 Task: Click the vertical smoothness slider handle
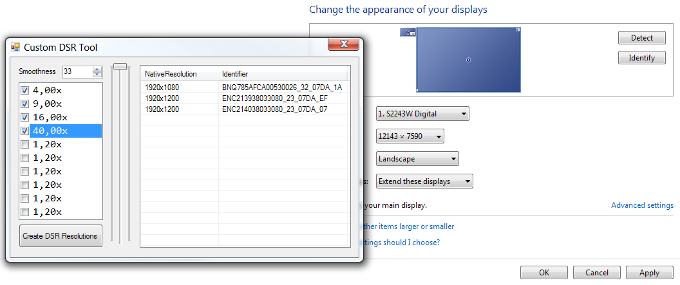click(x=120, y=66)
